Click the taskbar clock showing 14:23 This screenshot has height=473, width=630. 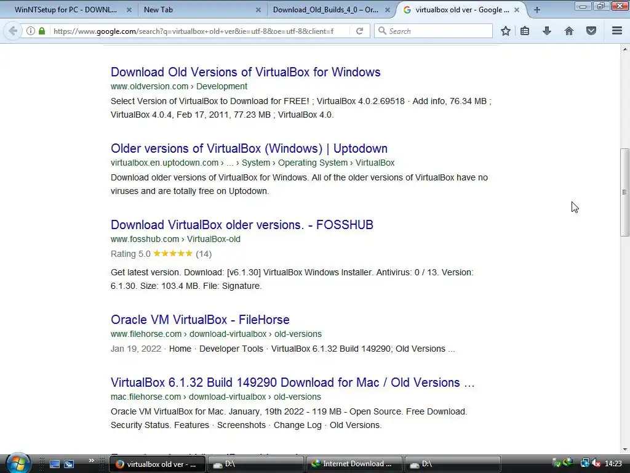click(x=613, y=464)
